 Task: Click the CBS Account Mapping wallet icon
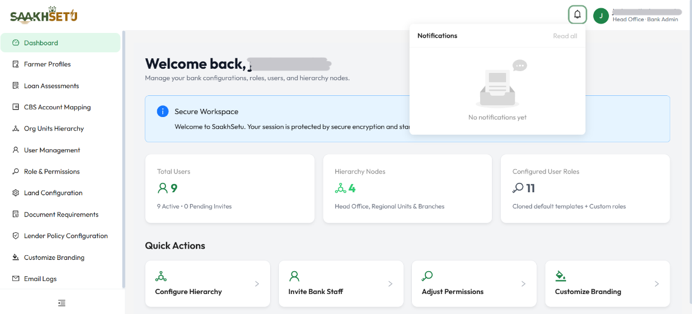16,107
